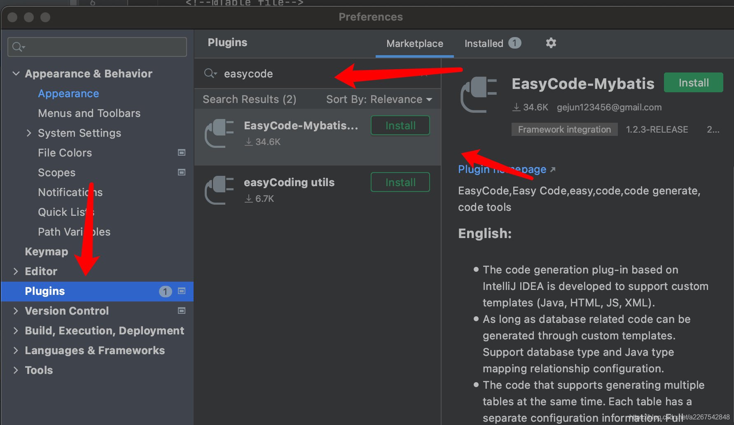This screenshot has height=425, width=734.
Task: Select Keymap in the settings sidebar
Action: coord(46,251)
